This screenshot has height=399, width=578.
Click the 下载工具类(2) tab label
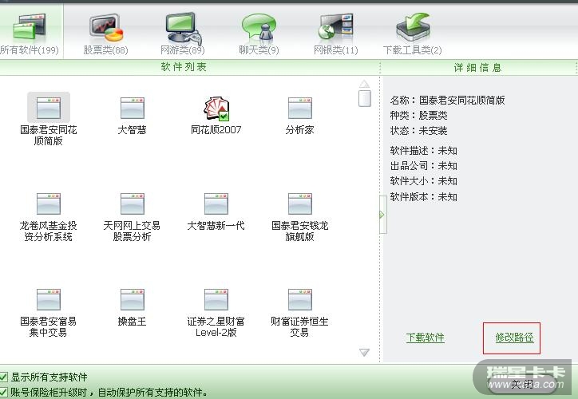click(412, 50)
